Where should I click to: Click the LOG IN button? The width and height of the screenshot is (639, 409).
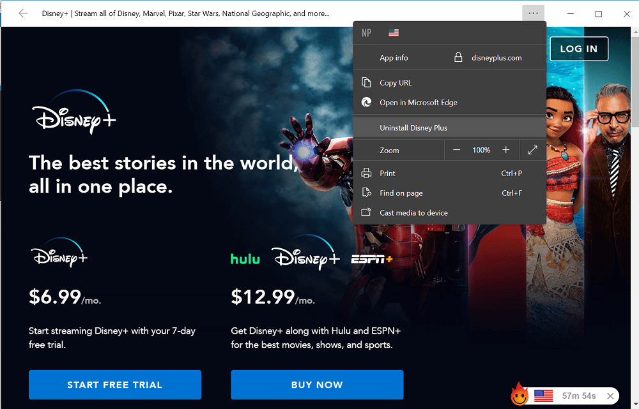tap(579, 49)
